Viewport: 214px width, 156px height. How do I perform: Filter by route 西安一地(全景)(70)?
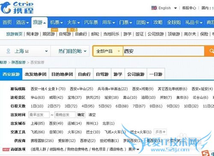(x=48, y=89)
